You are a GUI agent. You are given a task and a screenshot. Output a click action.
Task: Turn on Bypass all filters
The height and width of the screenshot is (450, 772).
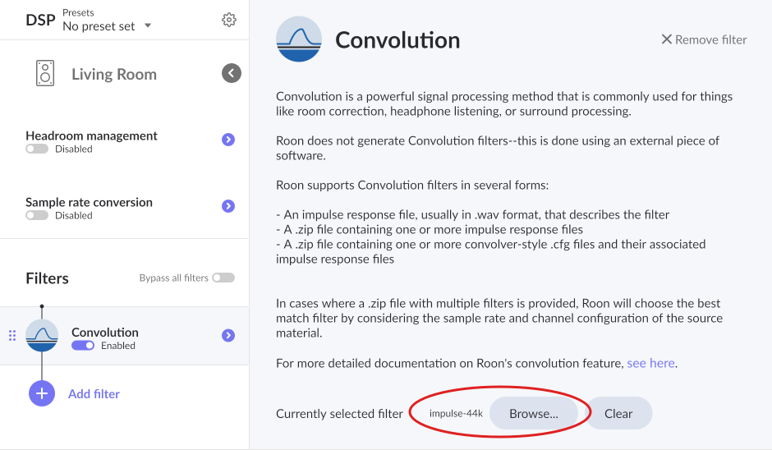pyautogui.click(x=223, y=278)
